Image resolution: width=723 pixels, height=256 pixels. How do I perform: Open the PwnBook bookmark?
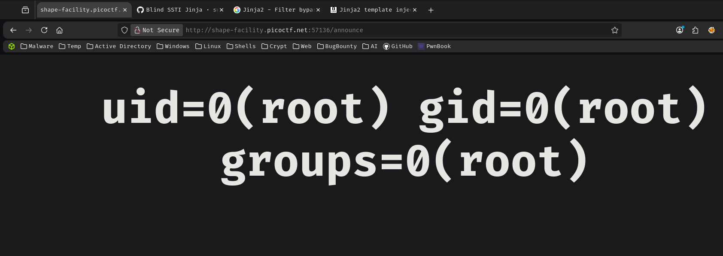pos(434,46)
